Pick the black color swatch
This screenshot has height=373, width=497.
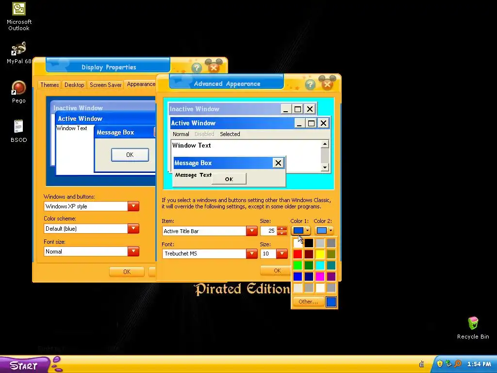[x=309, y=243]
